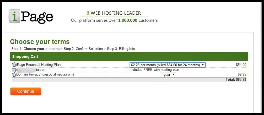The width and height of the screenshot is (264, 115).
Task: Click Step 2: Confirm Selection text
Action: tap(83, 49)
